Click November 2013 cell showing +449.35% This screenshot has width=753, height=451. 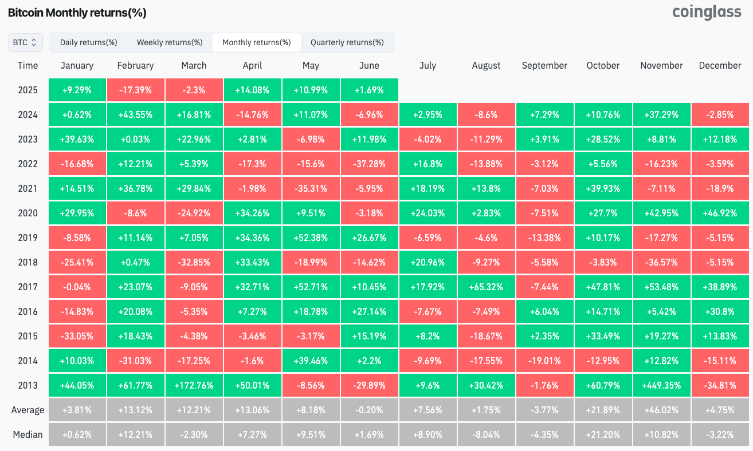pos(661,385)
